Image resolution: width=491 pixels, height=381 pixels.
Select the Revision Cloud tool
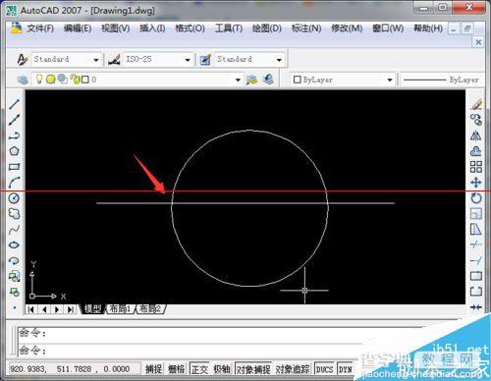14,214
